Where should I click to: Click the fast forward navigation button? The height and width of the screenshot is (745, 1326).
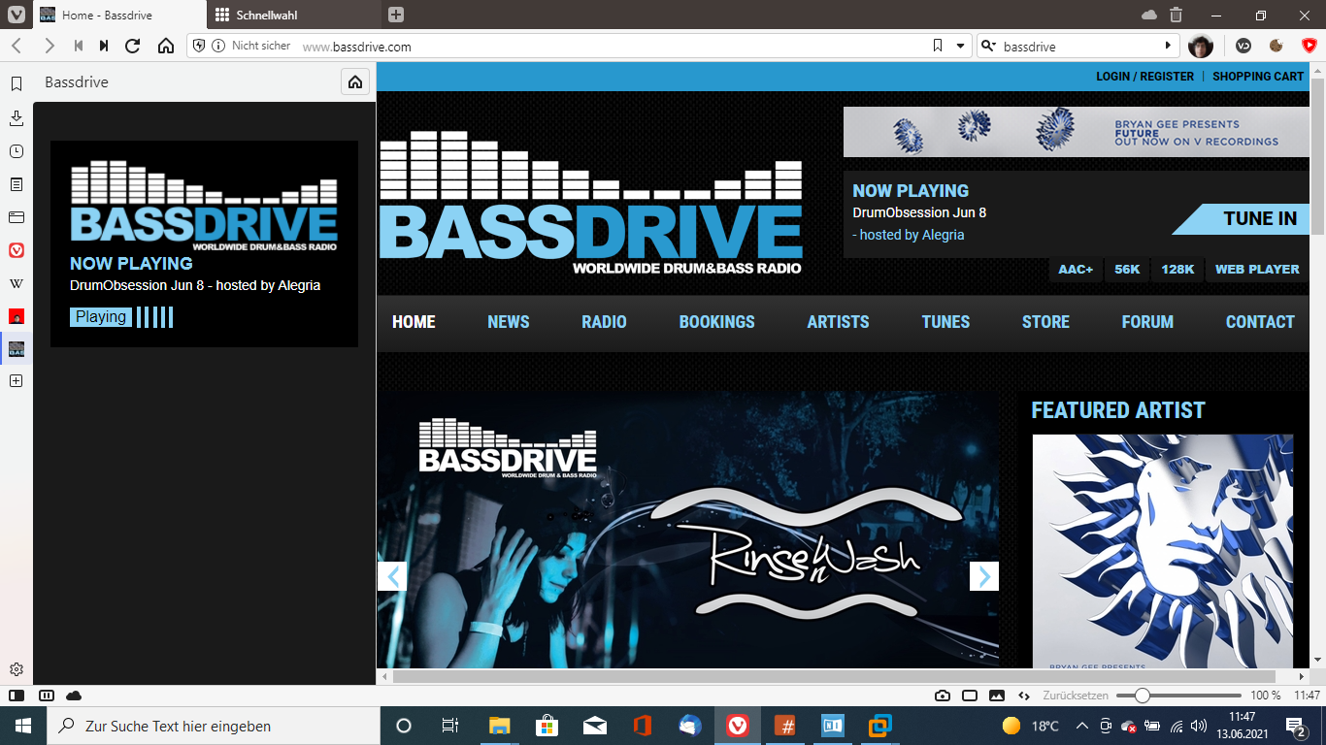(x=104, y=46)
